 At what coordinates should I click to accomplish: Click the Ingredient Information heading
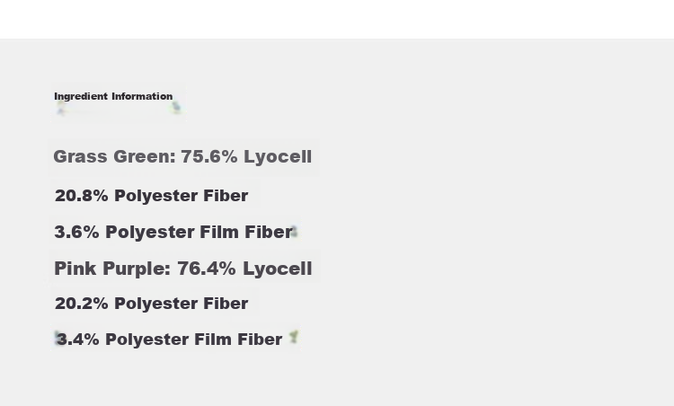click(113, 96)
